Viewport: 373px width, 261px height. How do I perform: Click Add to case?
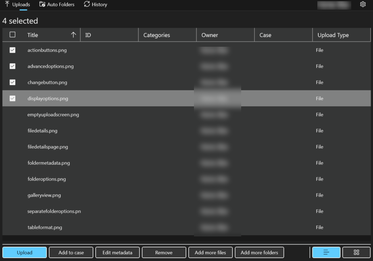click(x=71, y=252)
